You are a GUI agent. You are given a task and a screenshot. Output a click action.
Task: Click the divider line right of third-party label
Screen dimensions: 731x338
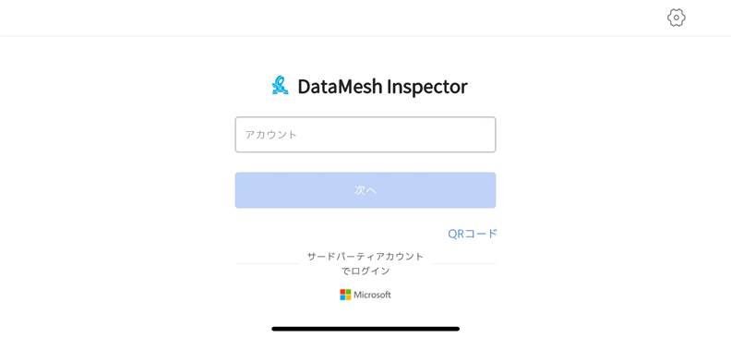[463, 263]
